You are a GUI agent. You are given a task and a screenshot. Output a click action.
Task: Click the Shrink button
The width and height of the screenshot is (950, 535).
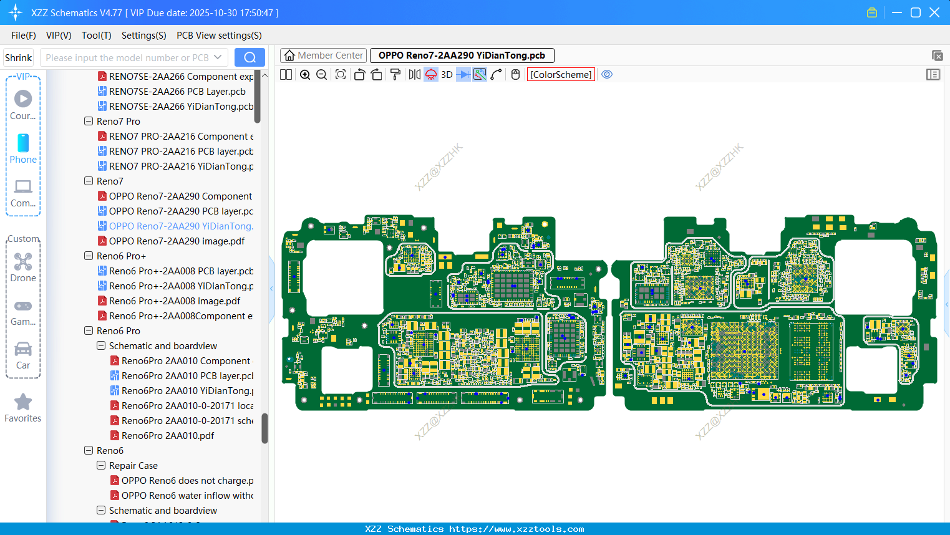(19, 57)
